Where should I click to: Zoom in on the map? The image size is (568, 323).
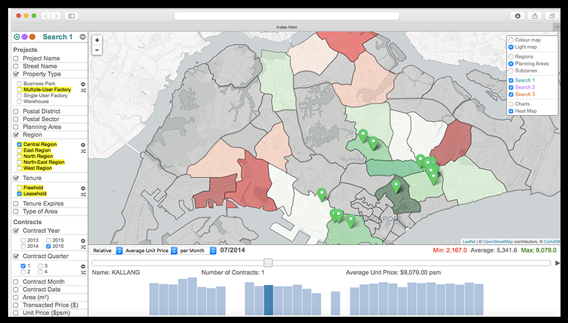pos(97,40)
